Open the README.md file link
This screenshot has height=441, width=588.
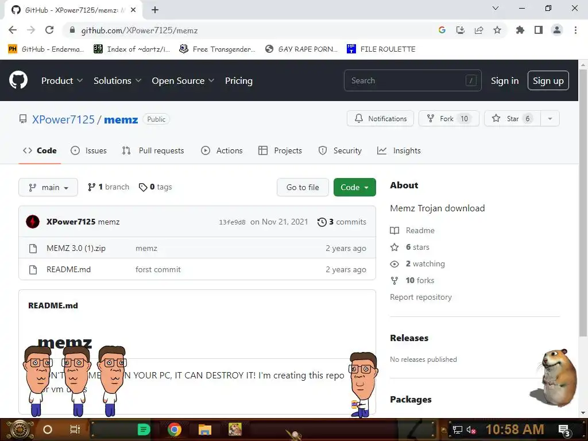coord(69,270)
